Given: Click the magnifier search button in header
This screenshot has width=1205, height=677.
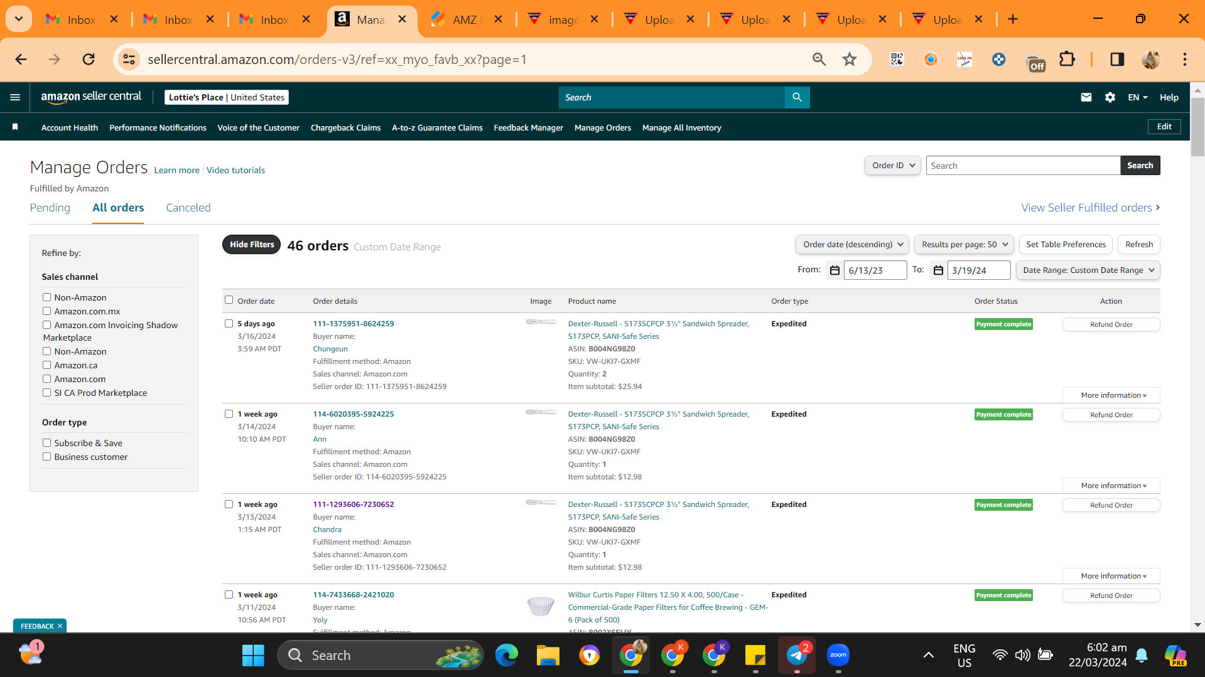Looking at the screenshot, I should pyautogui.click(x=797, y=97).
